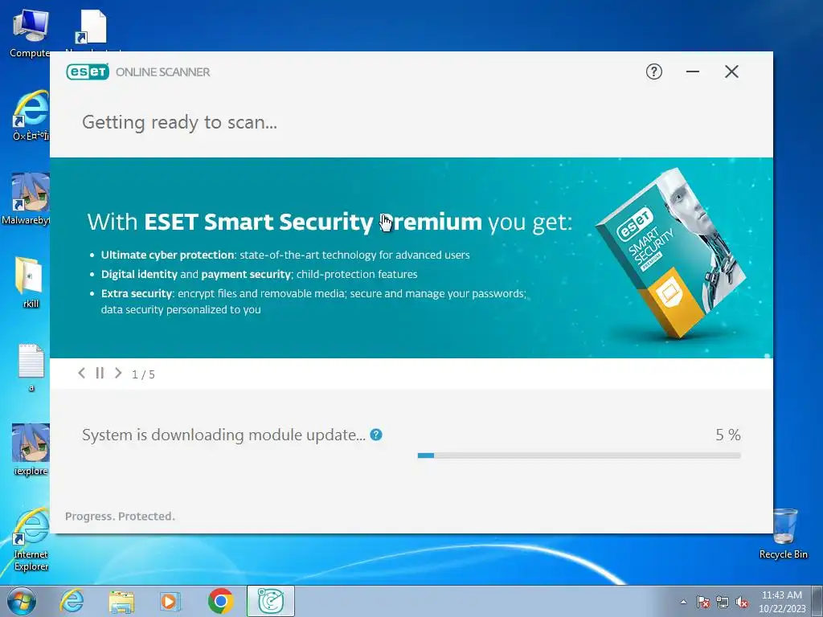Select ESET Online Scanner taskbar button
Image resolution: width=823 pixels, height=617 pixels.
click(x=270, y=601)
